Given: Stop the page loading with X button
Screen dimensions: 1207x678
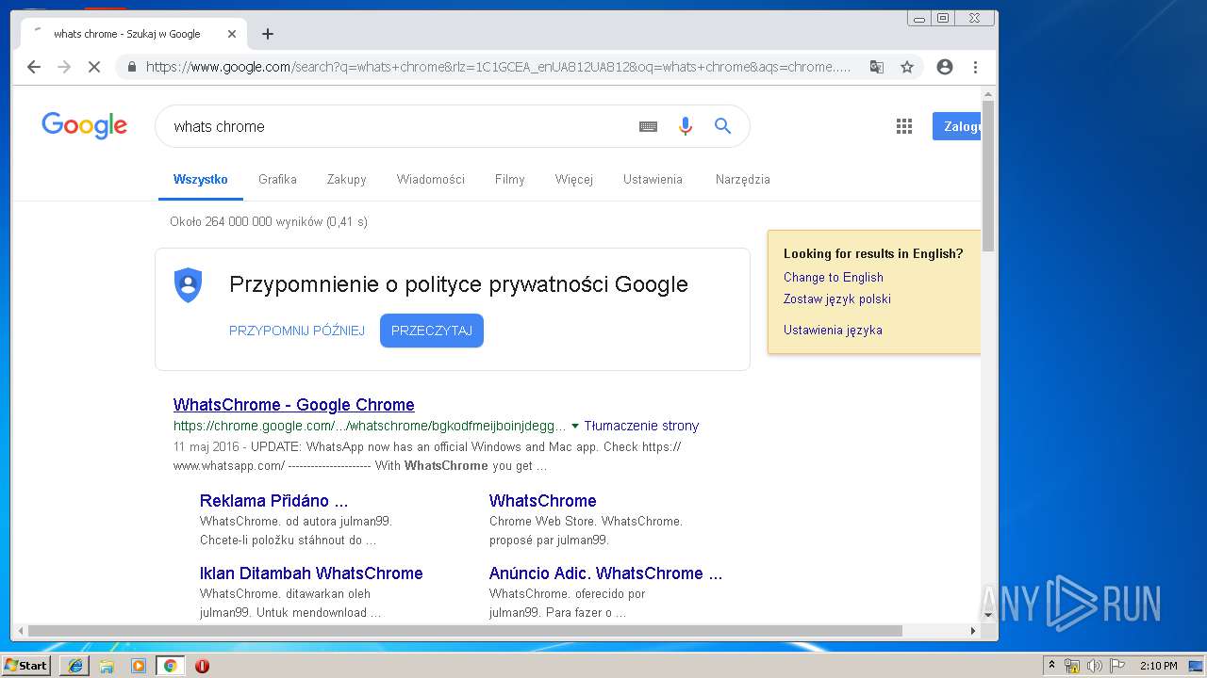Looking at the screenshot, I should [93, 67].
